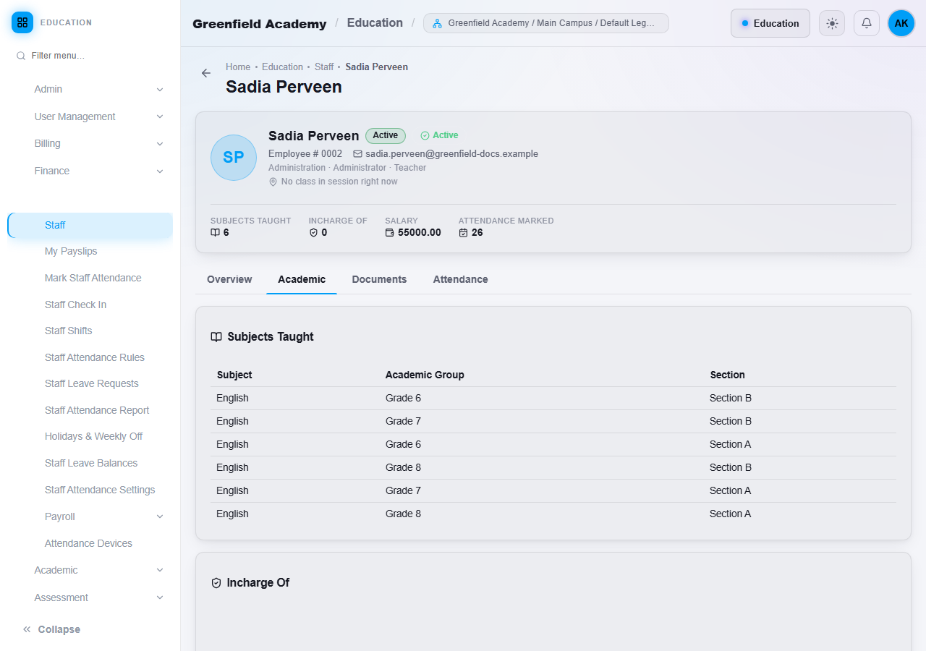Click the Education app logo icon
Viewport: 926px width, 651px height.
22,22
